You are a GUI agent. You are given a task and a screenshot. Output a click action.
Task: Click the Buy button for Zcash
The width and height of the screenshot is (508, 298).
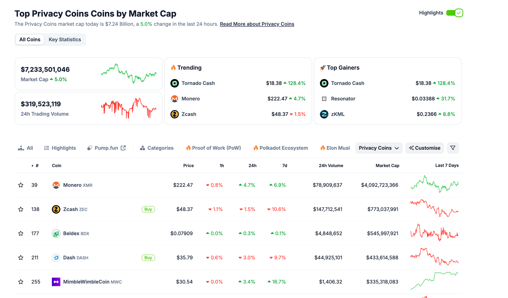148,209
